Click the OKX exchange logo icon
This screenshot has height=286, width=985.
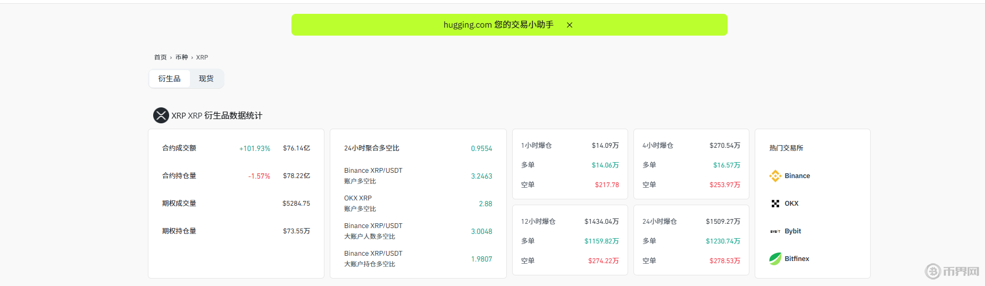click(775, 204)
